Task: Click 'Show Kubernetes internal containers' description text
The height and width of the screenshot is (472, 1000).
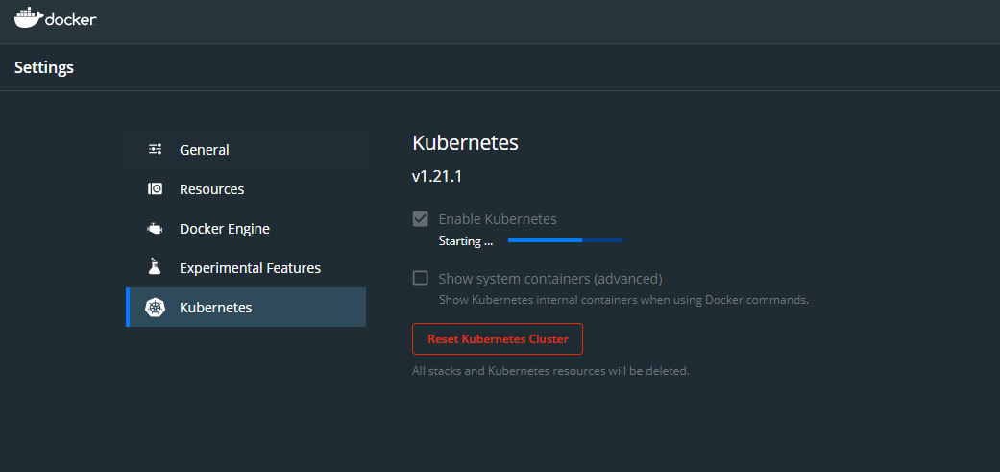Action: point(623,300)
